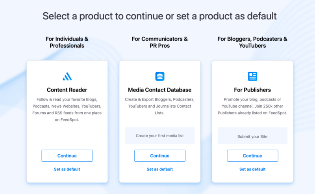Screen dimensions: 315x194
Task: Select 'For Individuals & Professionals' heading
Action: [67, 42]
